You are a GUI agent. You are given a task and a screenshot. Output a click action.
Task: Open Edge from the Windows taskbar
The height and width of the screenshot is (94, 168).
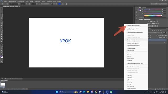[x=84, y=92]
